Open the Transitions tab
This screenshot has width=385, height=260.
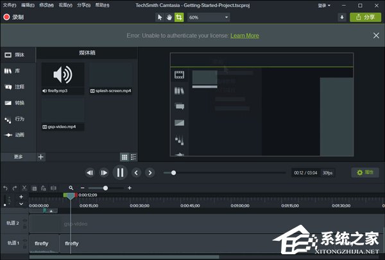point(18,103)
